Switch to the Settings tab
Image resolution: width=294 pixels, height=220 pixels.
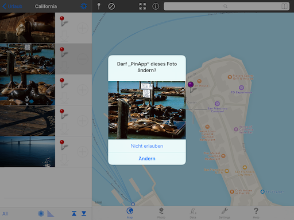point(225,213)
